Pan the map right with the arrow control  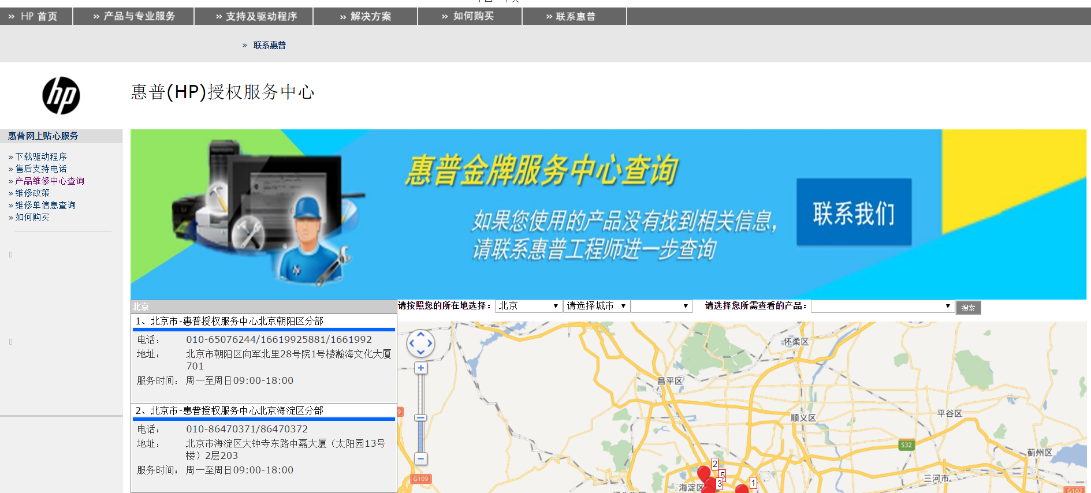click(430, 343)
